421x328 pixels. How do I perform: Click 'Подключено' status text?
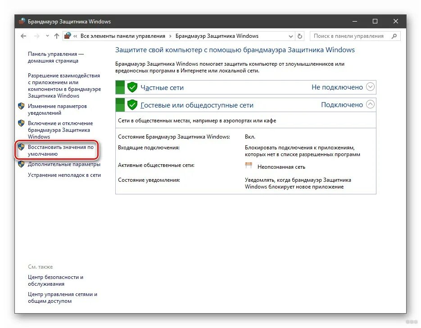342,104
